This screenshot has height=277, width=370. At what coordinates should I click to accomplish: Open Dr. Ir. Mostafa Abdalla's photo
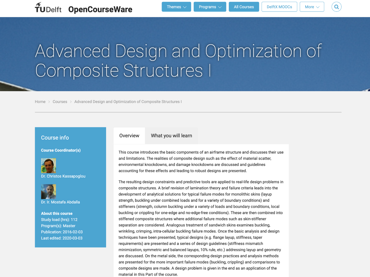[49, 192]
